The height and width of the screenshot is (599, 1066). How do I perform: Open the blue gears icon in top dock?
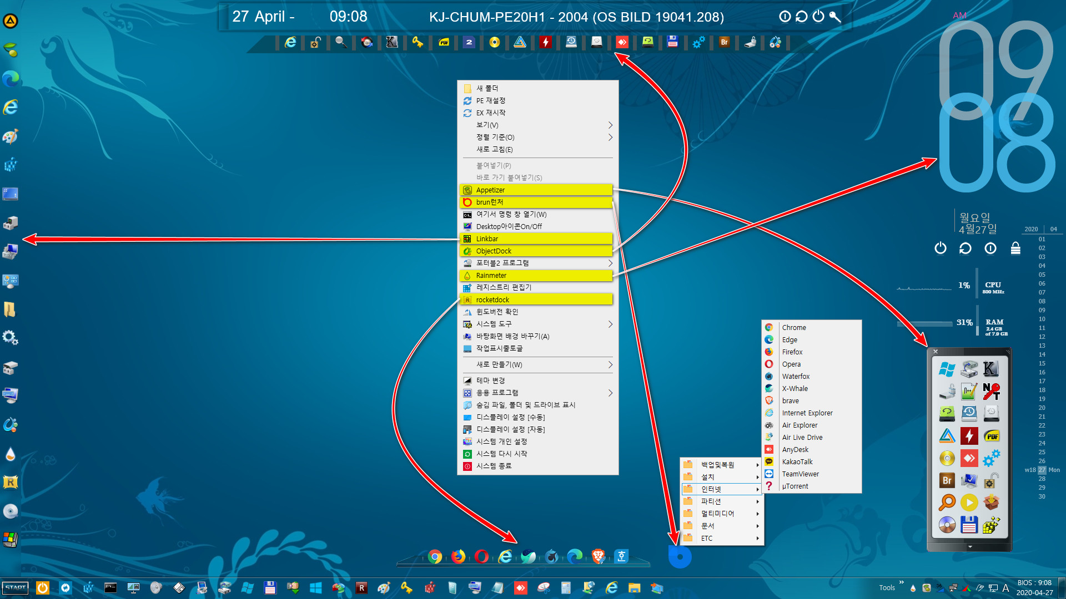pos(698,42)
